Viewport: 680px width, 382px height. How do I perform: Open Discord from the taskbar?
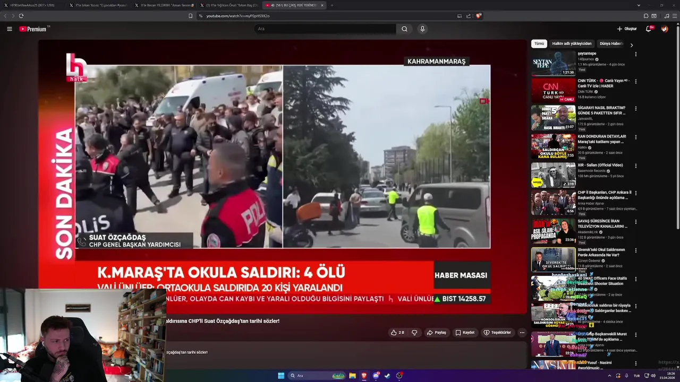pyautogui.click(x=376, y=376)
